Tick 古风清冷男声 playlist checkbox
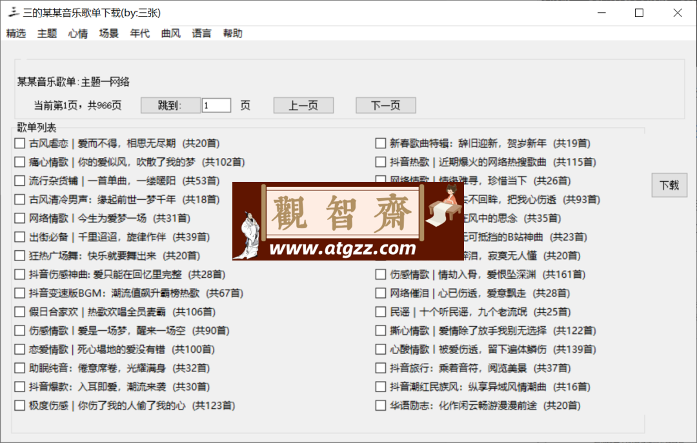 click(x=19, y=199)
